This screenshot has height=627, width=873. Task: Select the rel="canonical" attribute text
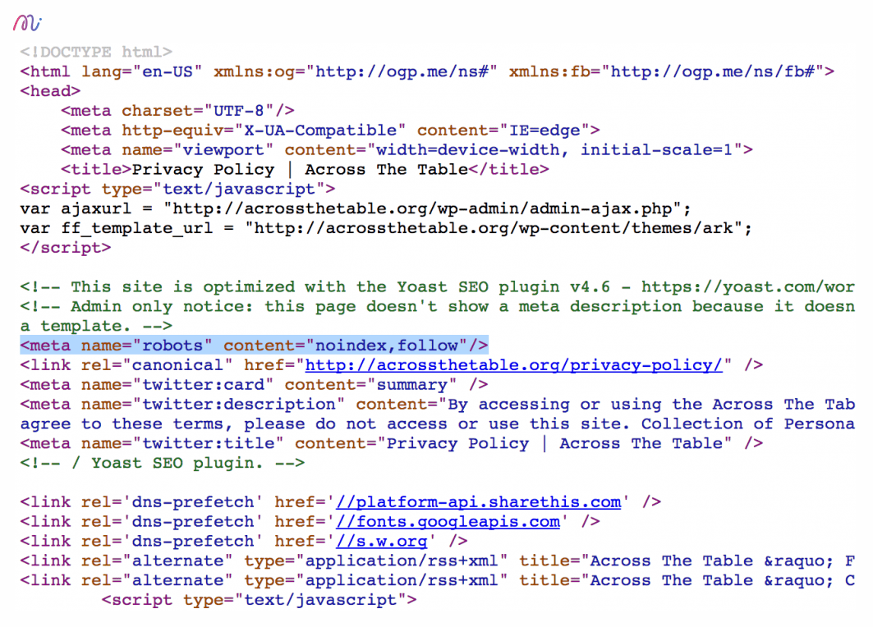[x=156, y=365]
